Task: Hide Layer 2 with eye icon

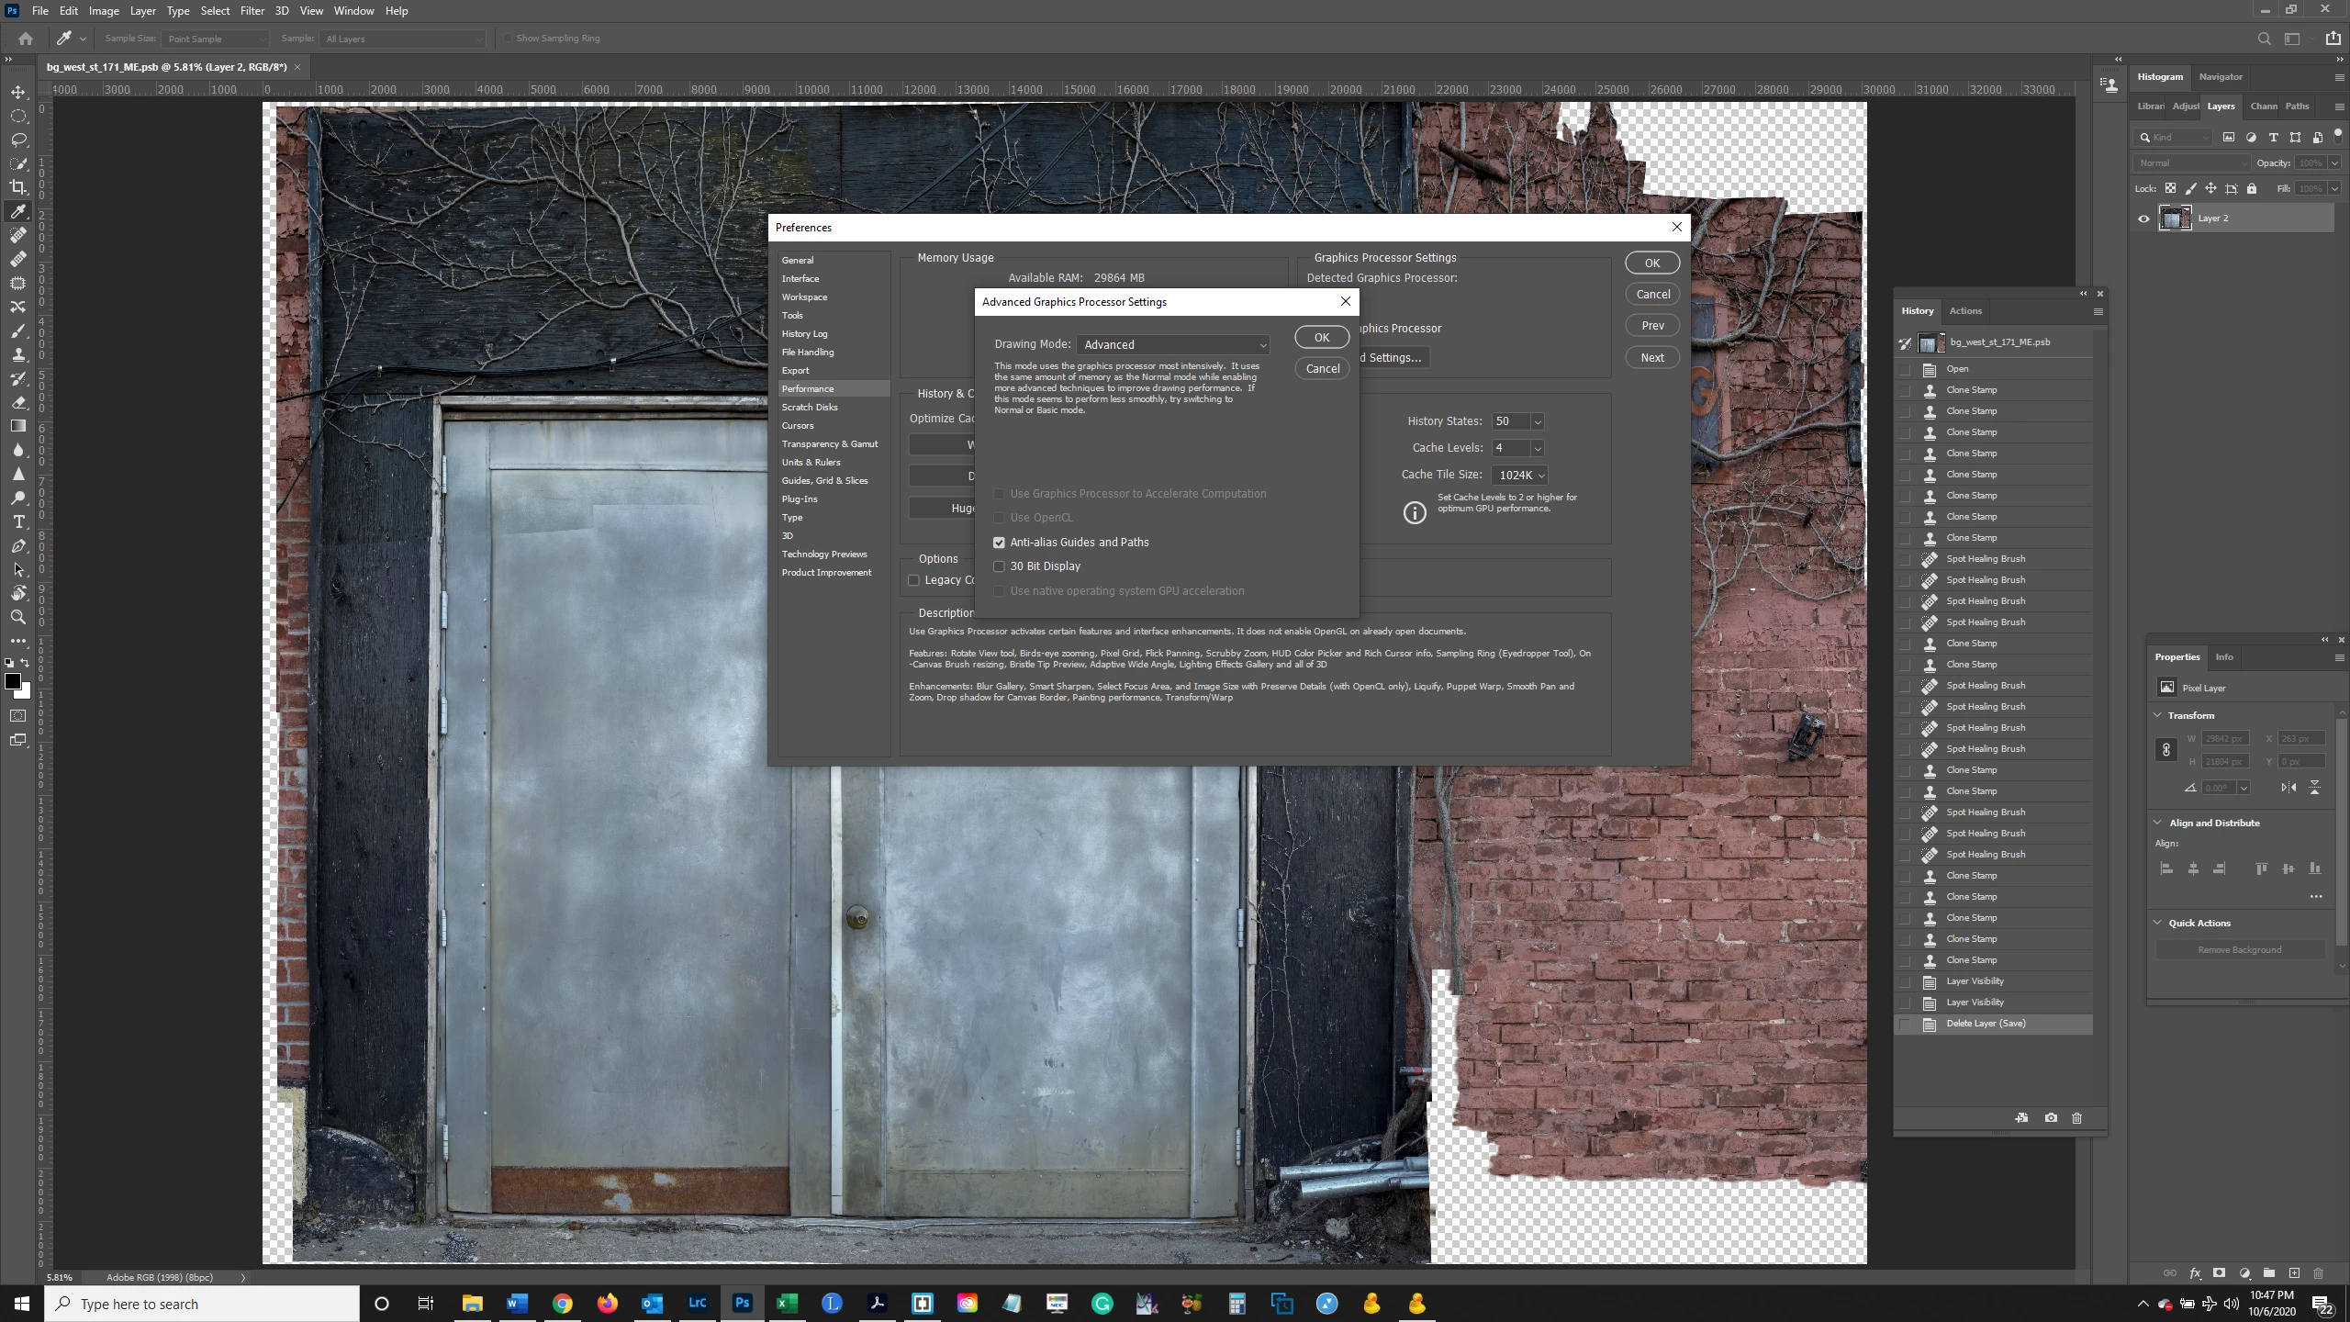Action: (2143, 218)
